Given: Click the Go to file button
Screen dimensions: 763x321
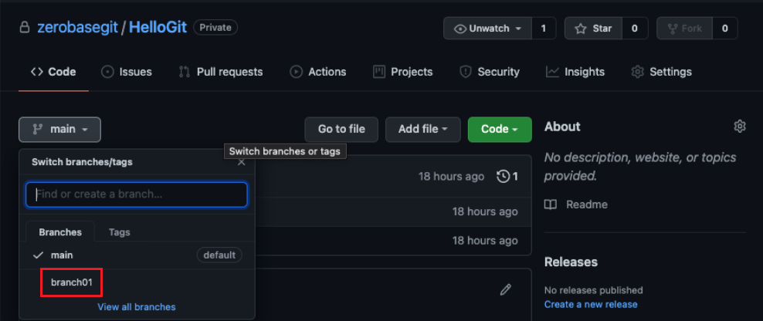Looking at the screenshot, I should [341, 130].
